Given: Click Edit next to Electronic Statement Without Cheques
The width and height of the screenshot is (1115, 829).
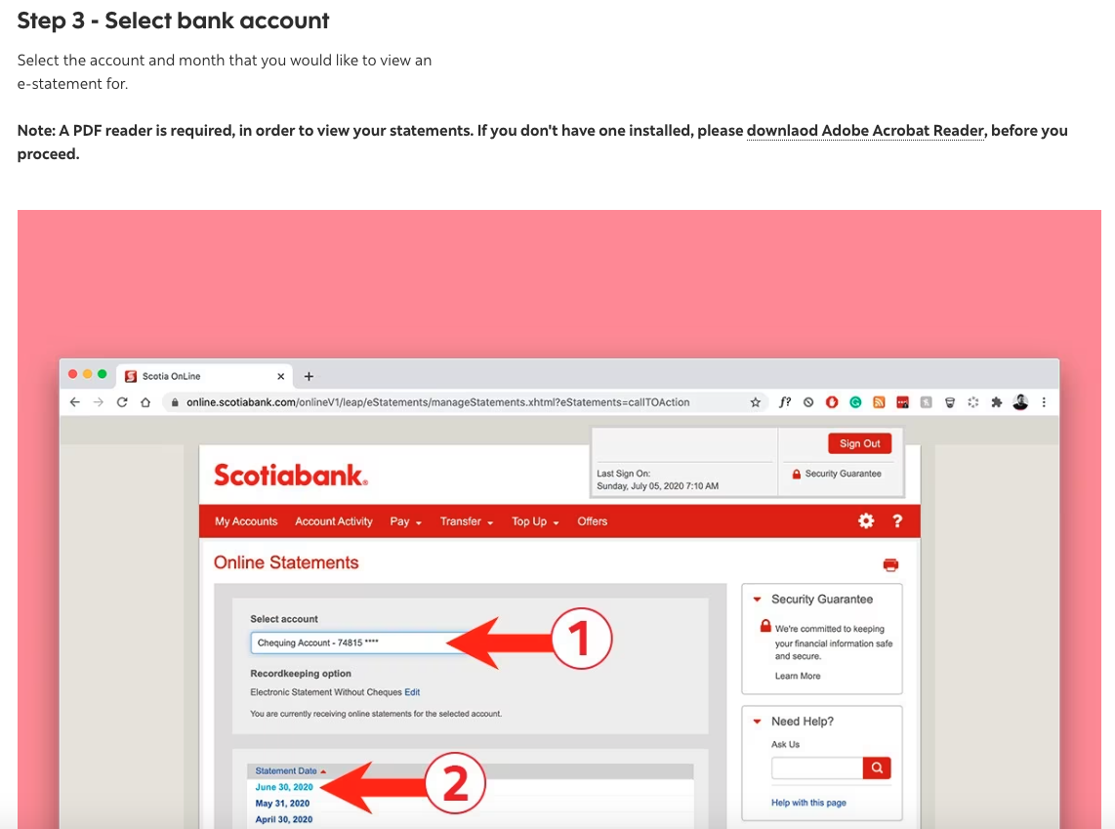Looking at the screenshot, I should click(412, 691).
